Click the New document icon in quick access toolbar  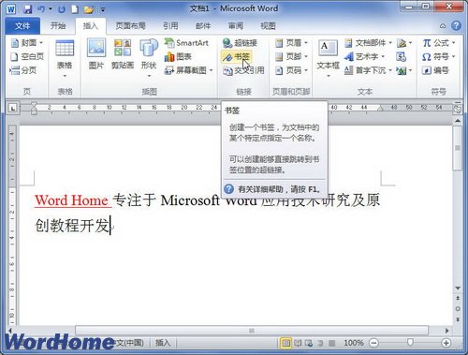pyautogui.click(x=75, y=9)
